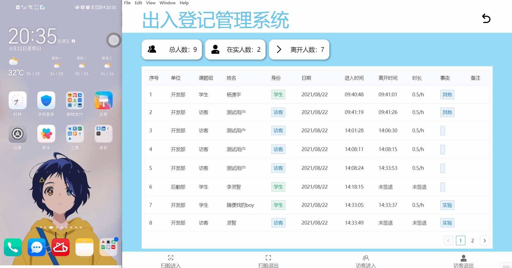512x268 pixels.
Task: Click 学生 tag in 杨澳宇 row
Action: click(x=278, y=94)
